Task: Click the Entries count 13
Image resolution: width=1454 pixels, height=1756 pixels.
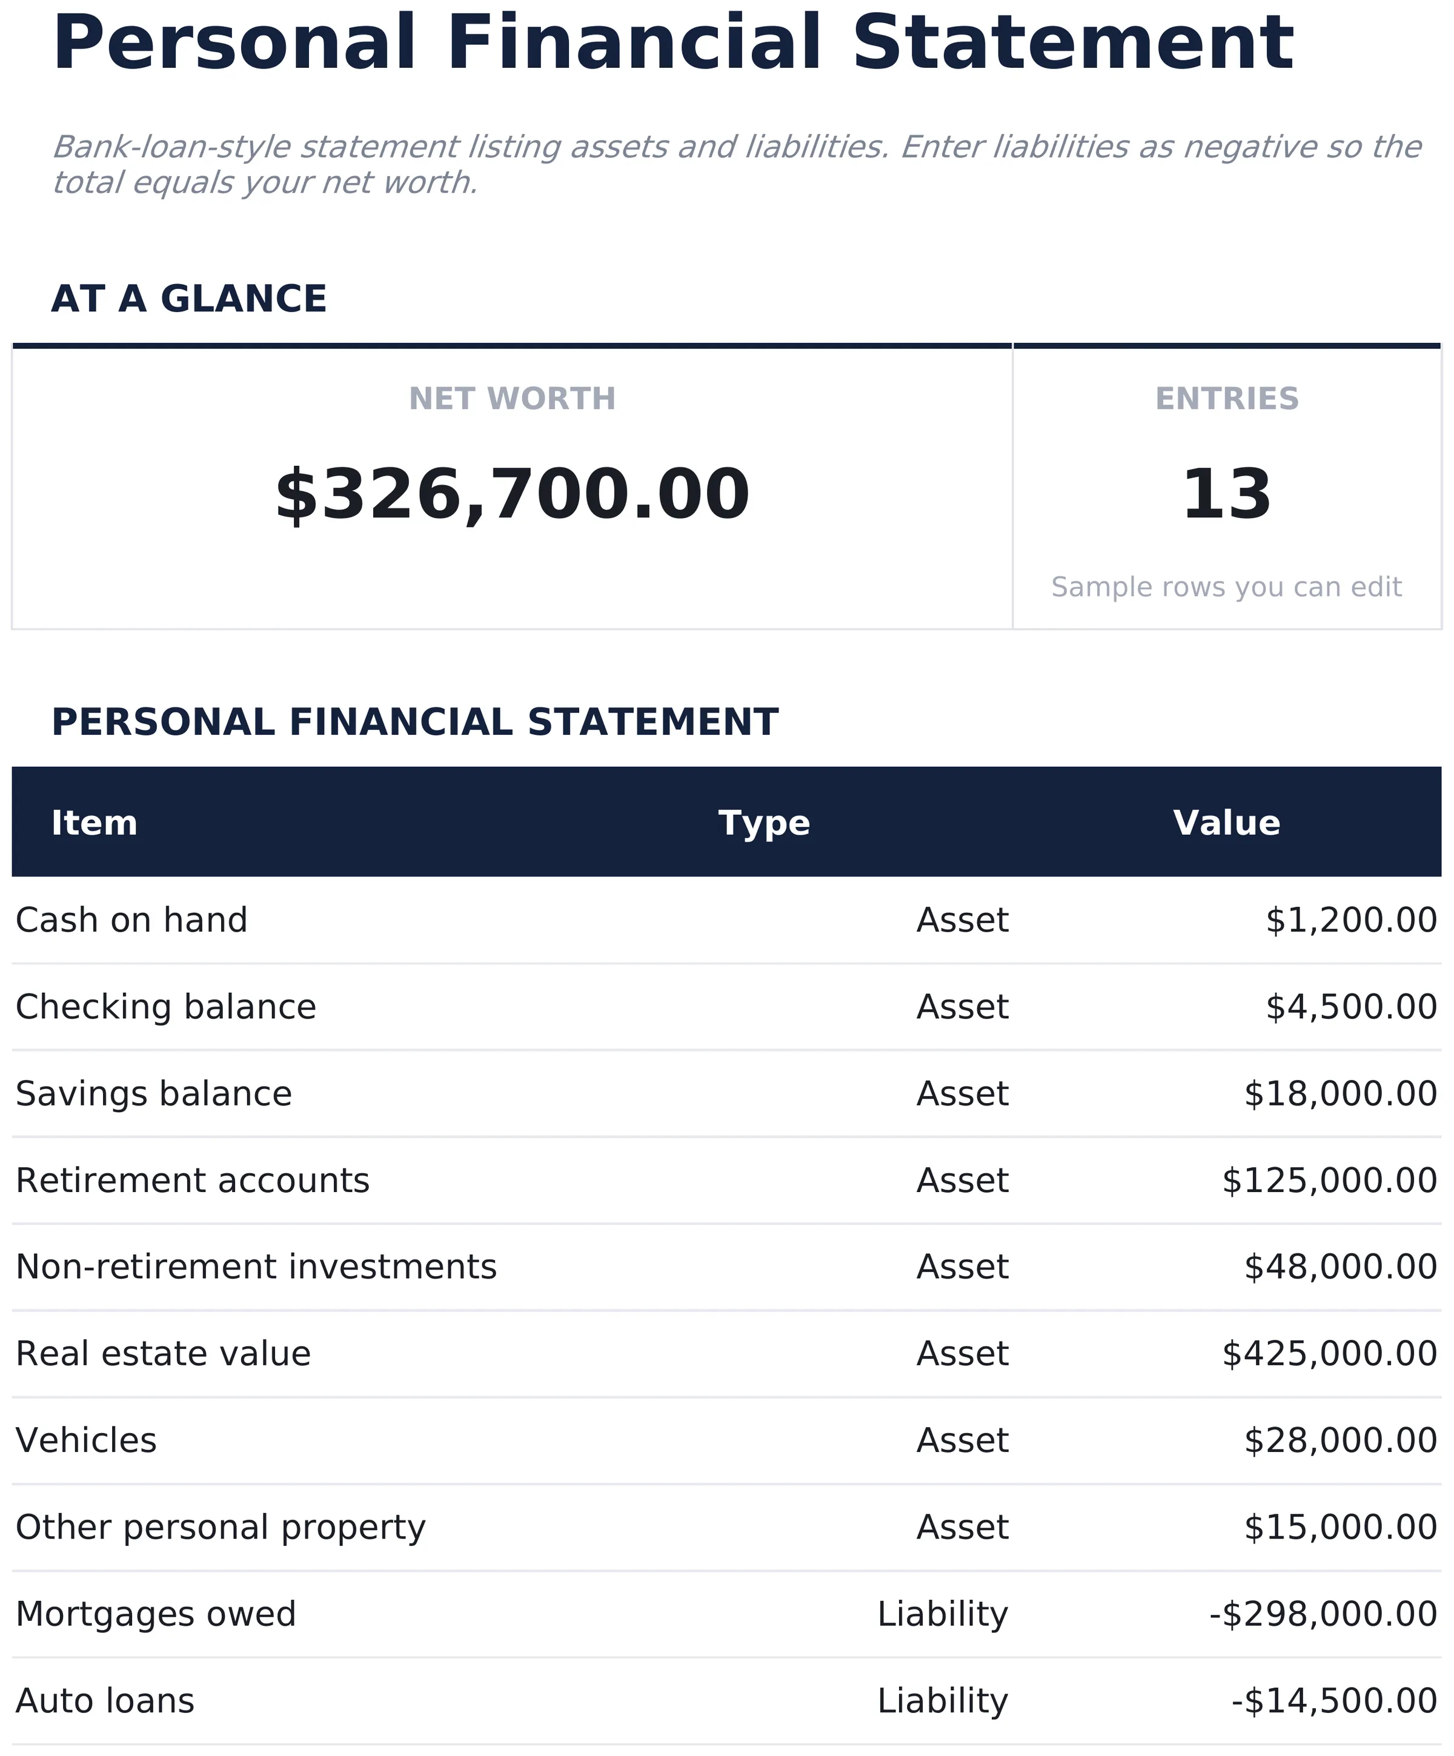Action: click(1226, 495)
